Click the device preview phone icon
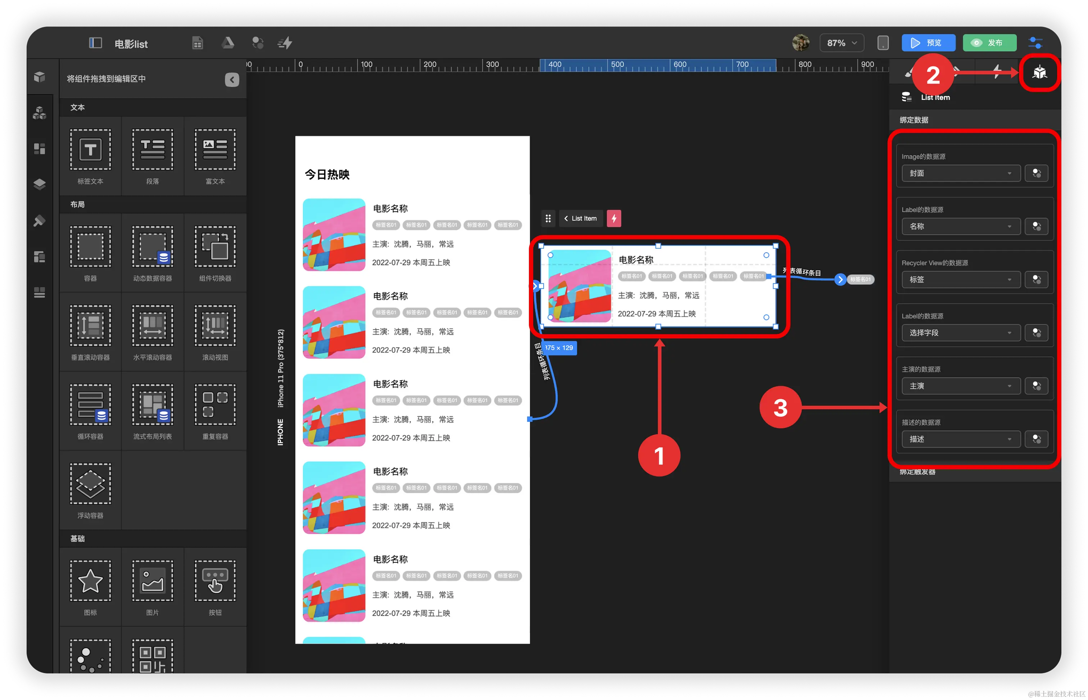This screenshot has height=700, width=1088. click(x=883, y=43)
